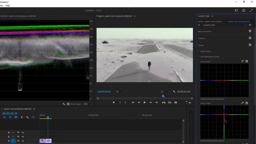Select the Lumetri Color panel tab
This screenshot has height=144, width=256.
204,16
